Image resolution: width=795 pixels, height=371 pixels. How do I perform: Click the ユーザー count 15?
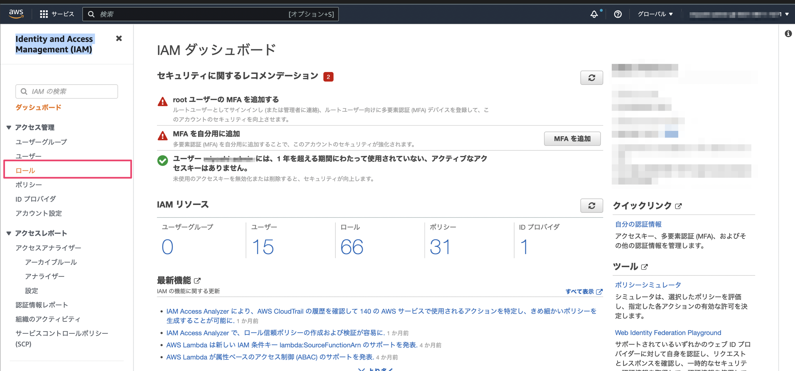coord(263,247)
